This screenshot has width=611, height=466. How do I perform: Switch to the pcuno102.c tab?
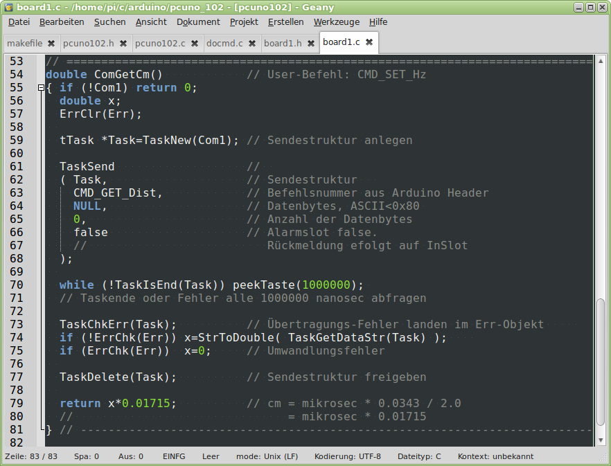[159, 43]
